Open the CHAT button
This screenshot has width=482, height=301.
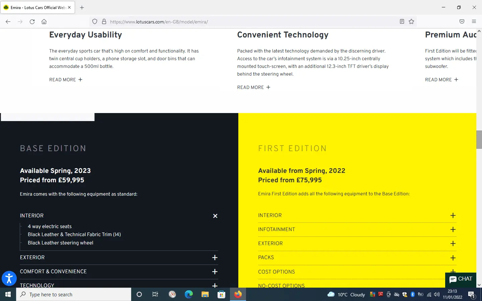pyautogui.click(x=461, y=279)
